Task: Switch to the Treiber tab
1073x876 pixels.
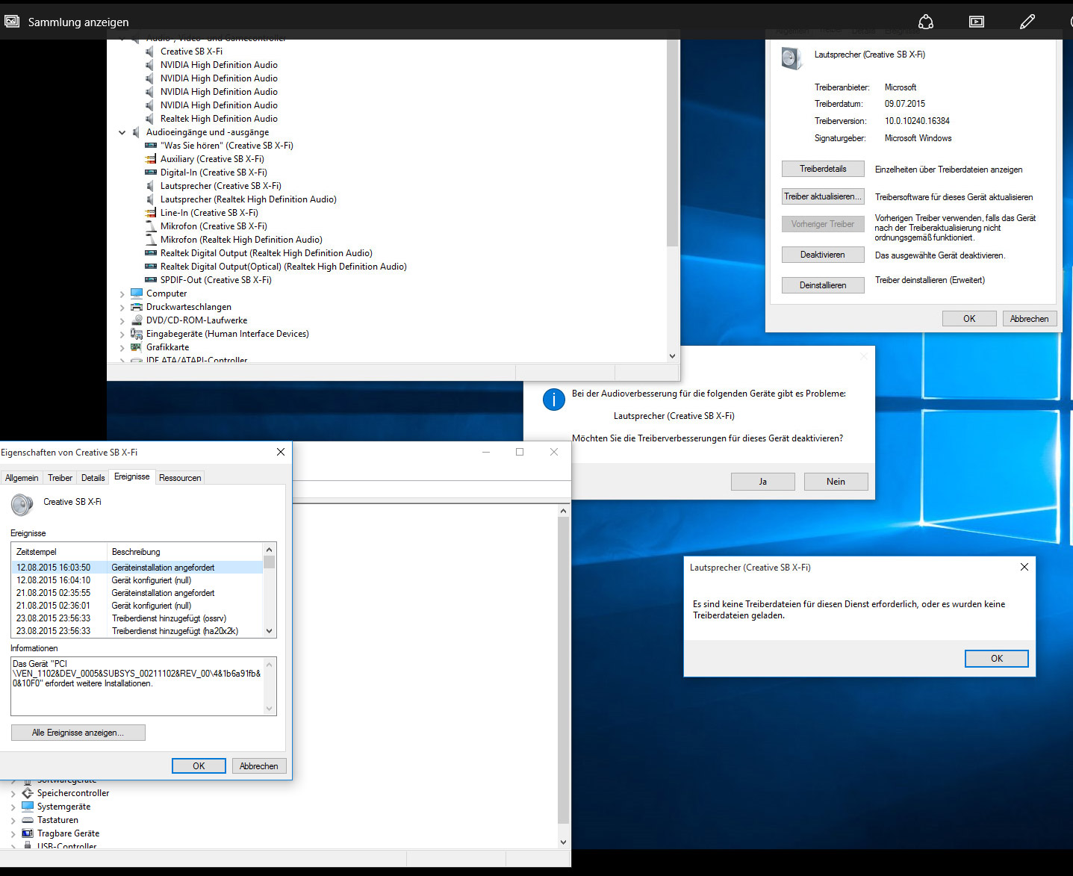Action: click(60, 478)
